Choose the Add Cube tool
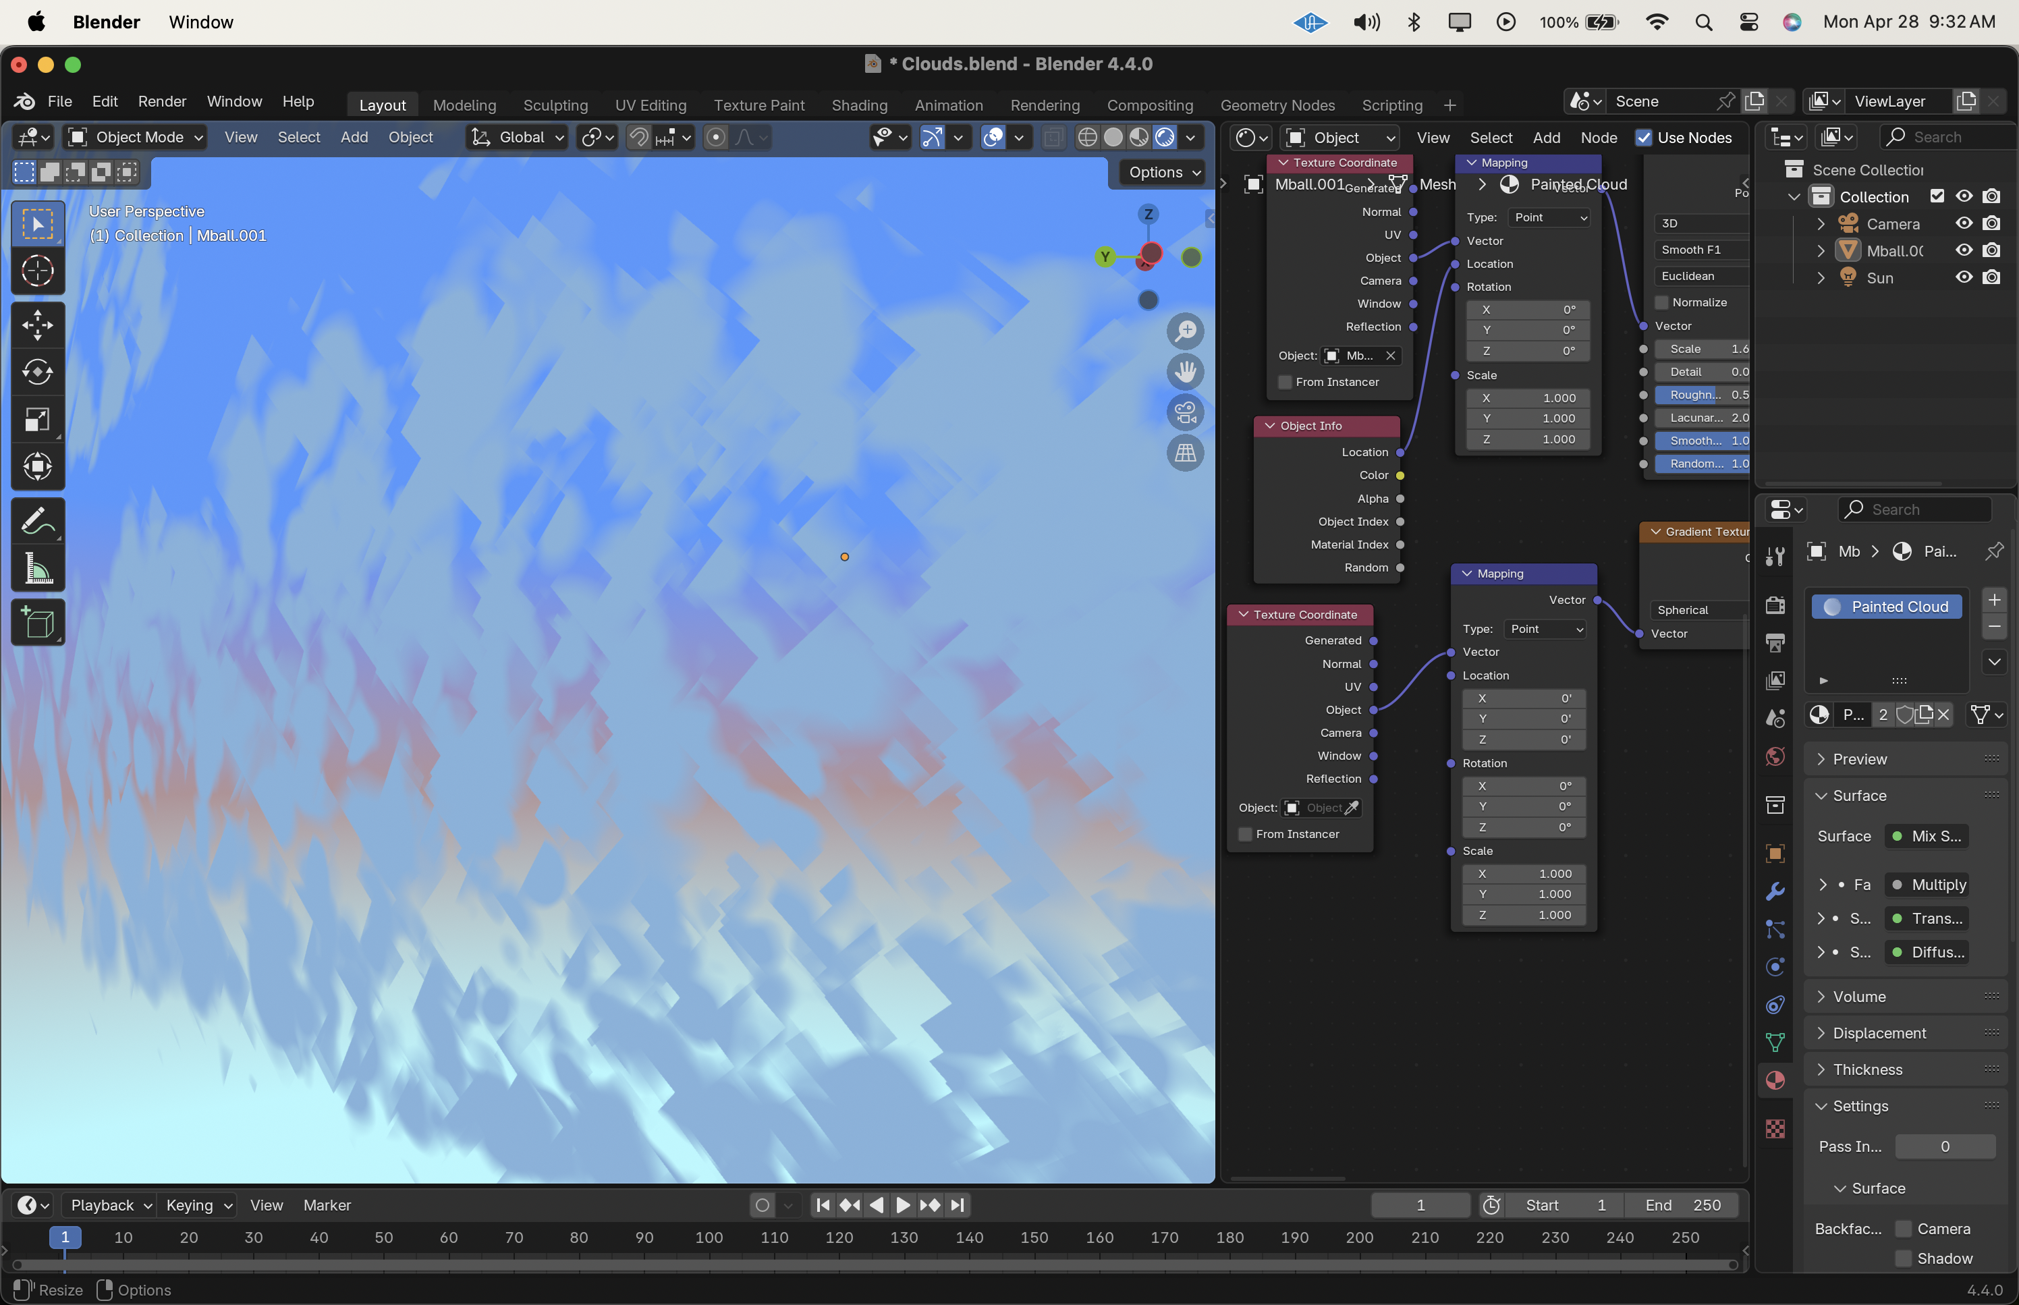This screenshot has width=2019, height=1305. click(x=37, y=623)
